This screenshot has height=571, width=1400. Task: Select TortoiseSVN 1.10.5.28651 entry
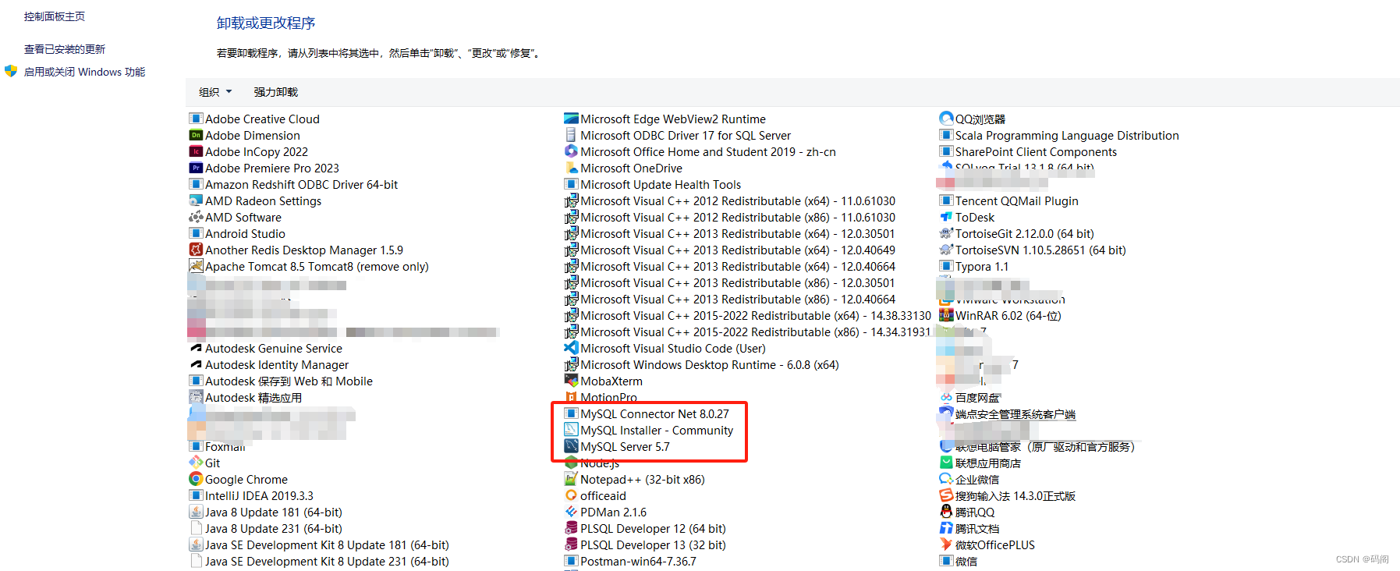pyautogui.click(x=1033, y=250)
